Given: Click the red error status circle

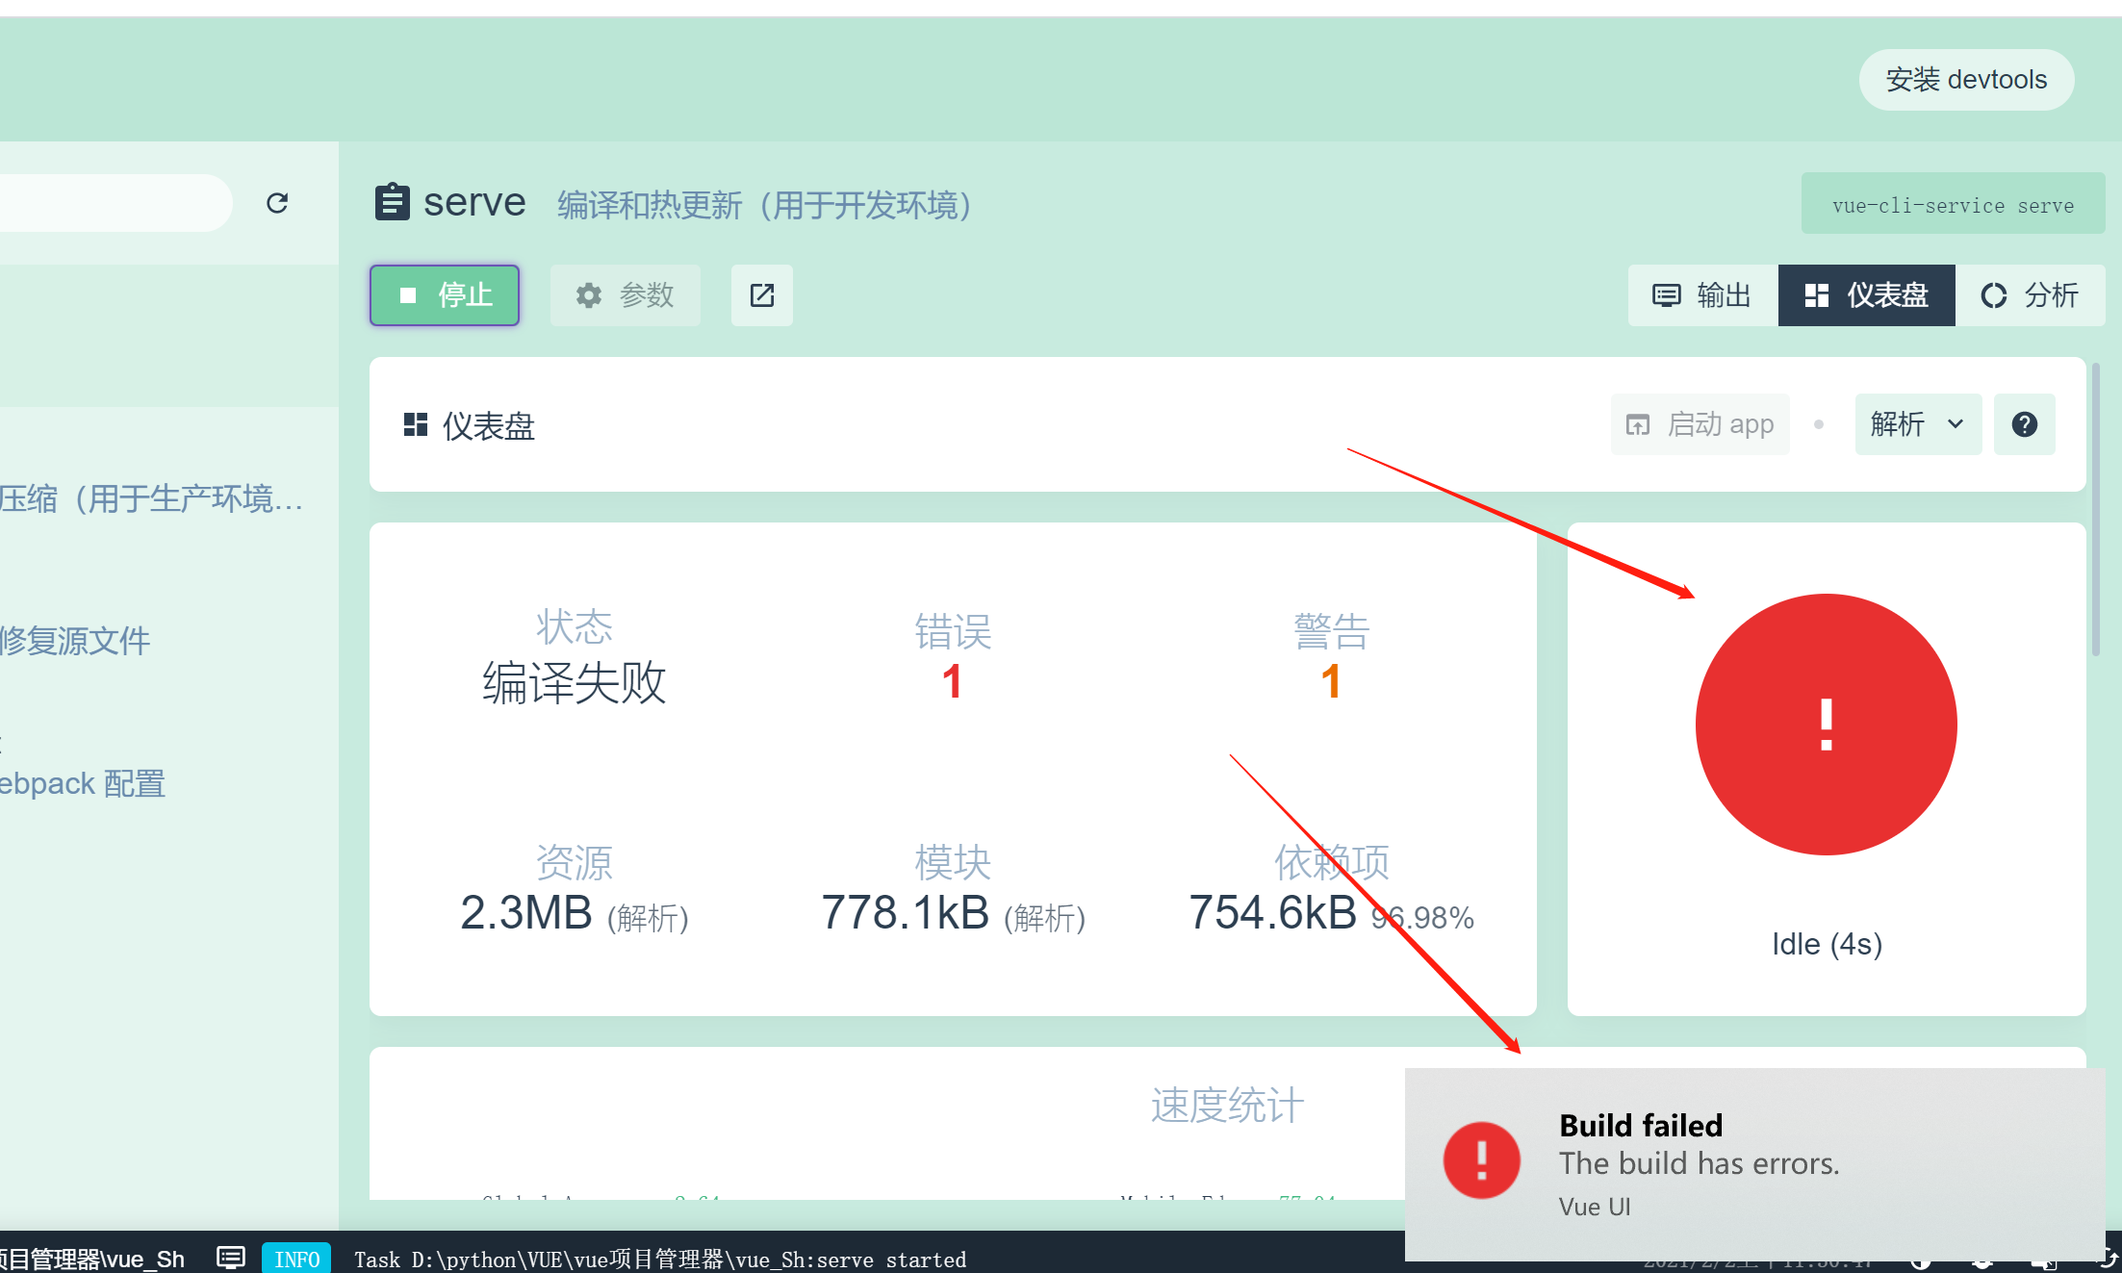Looking at the screenshot, I should (x=1826, y=725).
